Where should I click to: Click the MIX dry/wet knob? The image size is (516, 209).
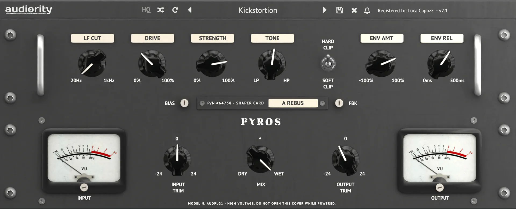(260, 159)
